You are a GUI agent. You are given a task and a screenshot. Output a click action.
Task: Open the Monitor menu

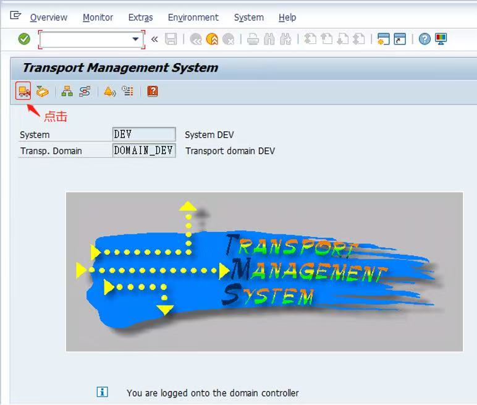pyautogui.click(x=98, y=18)
